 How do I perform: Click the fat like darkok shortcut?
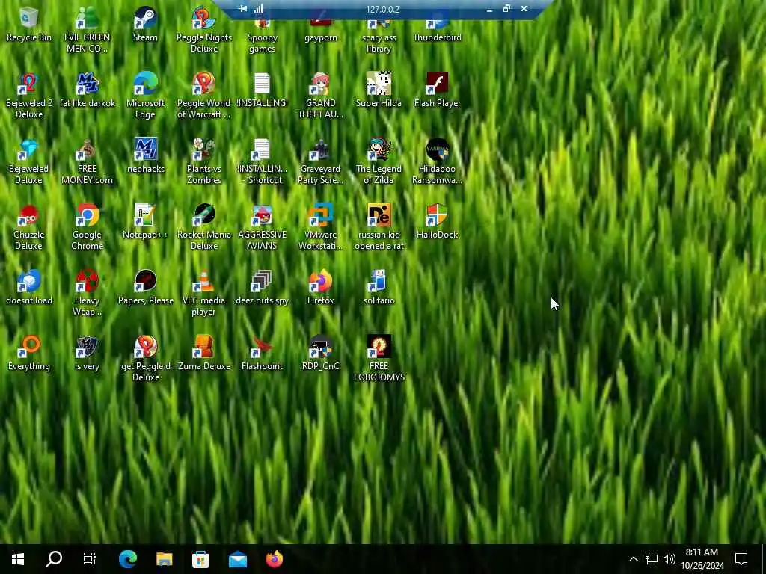click(x=87, y=90)
